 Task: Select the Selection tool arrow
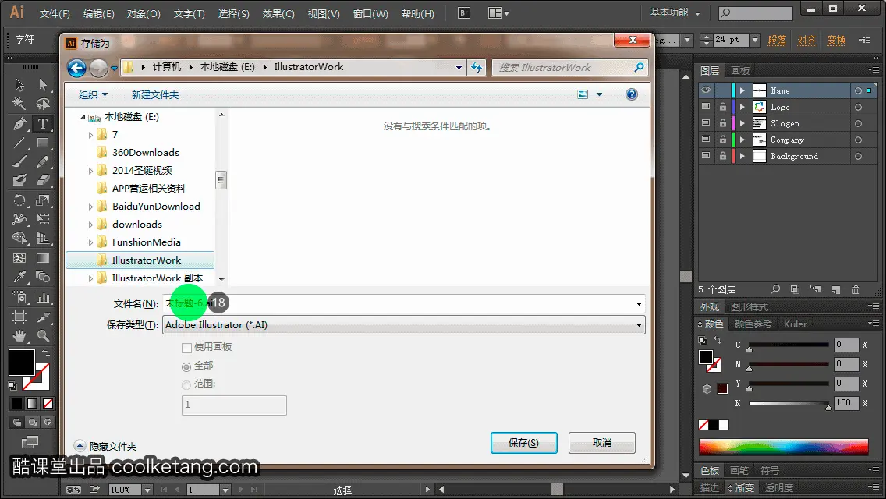pyautogui.click(x=19, y=85)
